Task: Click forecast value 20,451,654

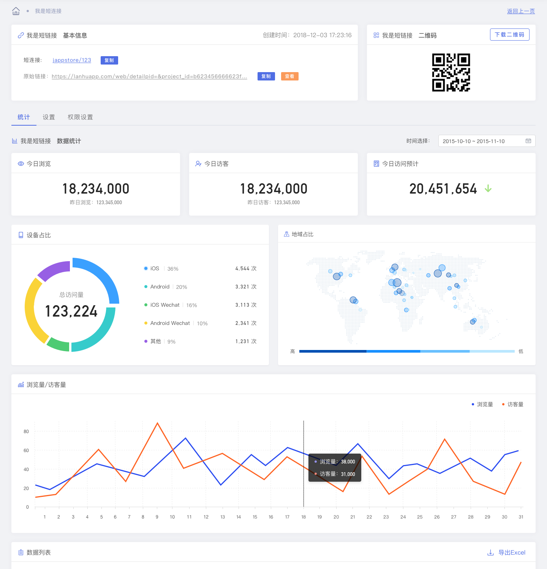Action: tap(443, 189)
